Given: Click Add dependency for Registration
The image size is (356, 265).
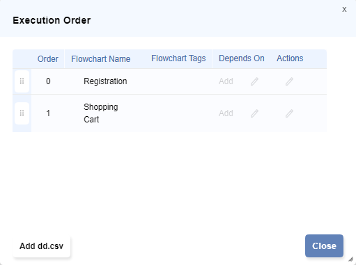Looking at the screenshot, I should tap(226, 81).
